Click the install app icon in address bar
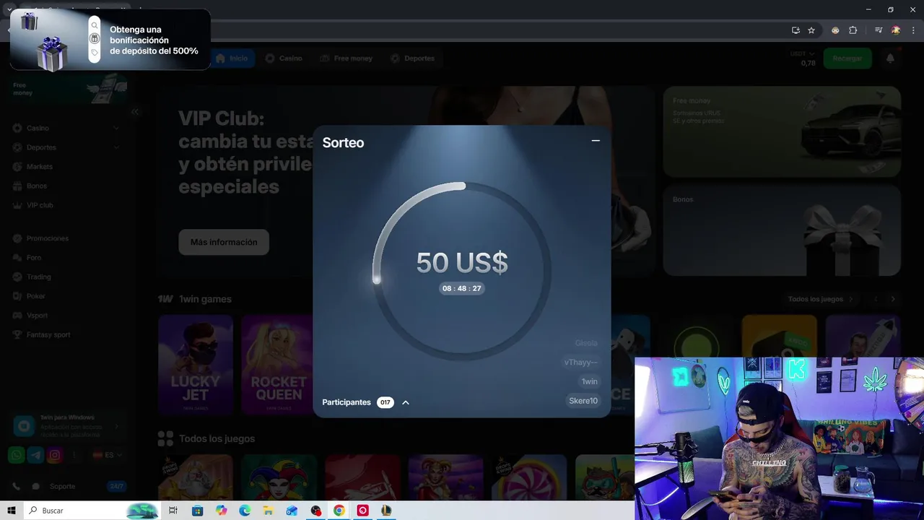924x520 pixels. click(796, 30)
